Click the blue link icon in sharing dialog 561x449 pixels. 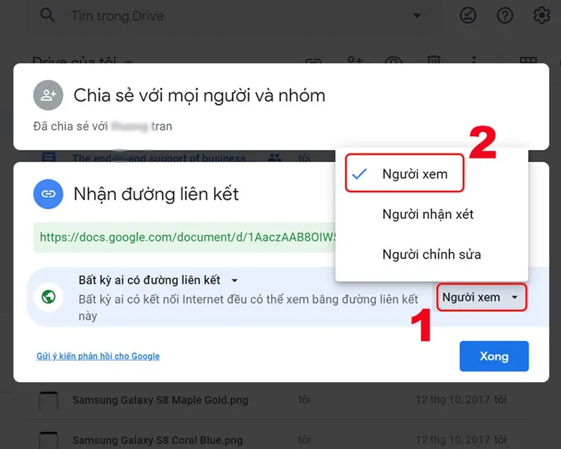[x=48, y=194]
